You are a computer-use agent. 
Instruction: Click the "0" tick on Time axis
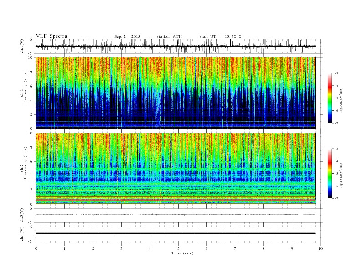click(36, 248)
